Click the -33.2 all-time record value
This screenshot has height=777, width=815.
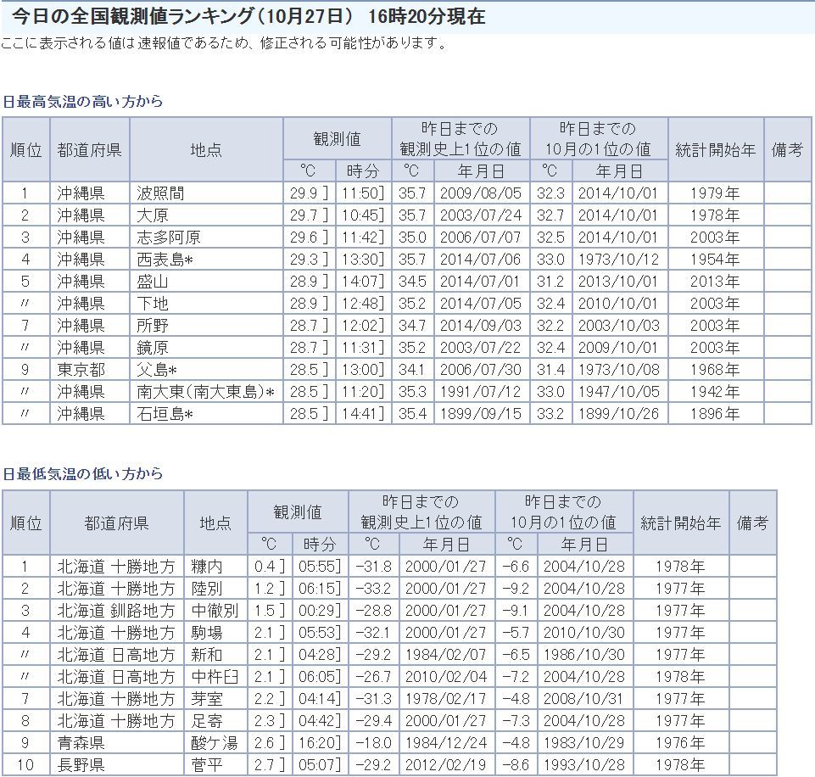[x=374, y=589]
